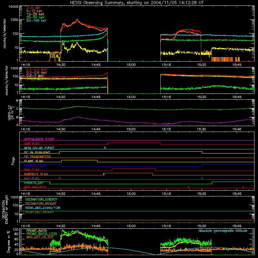Click the A tick on the GOES axis
The width and height of the screenshot is (258, 258).
(17, 125)
